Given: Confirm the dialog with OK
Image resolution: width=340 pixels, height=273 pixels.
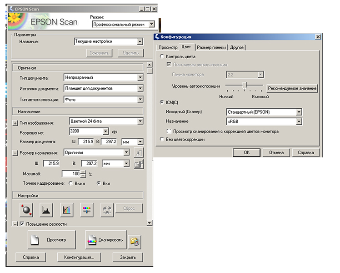Looking at the screenshot, I should coord(247,152).
